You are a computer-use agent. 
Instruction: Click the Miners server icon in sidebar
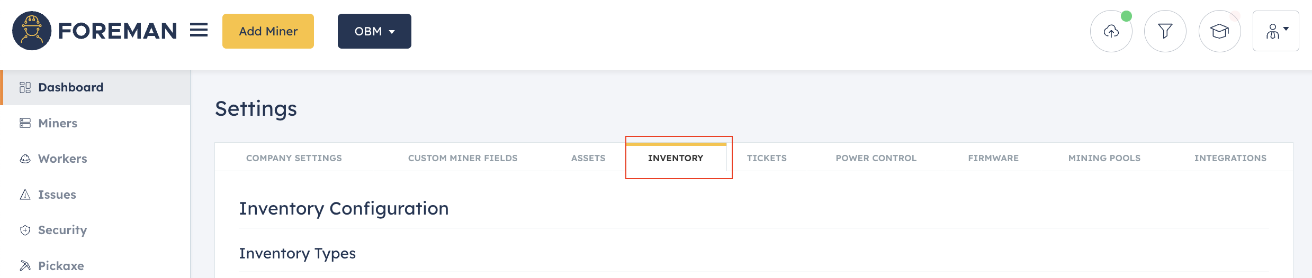tap(25, 123)
